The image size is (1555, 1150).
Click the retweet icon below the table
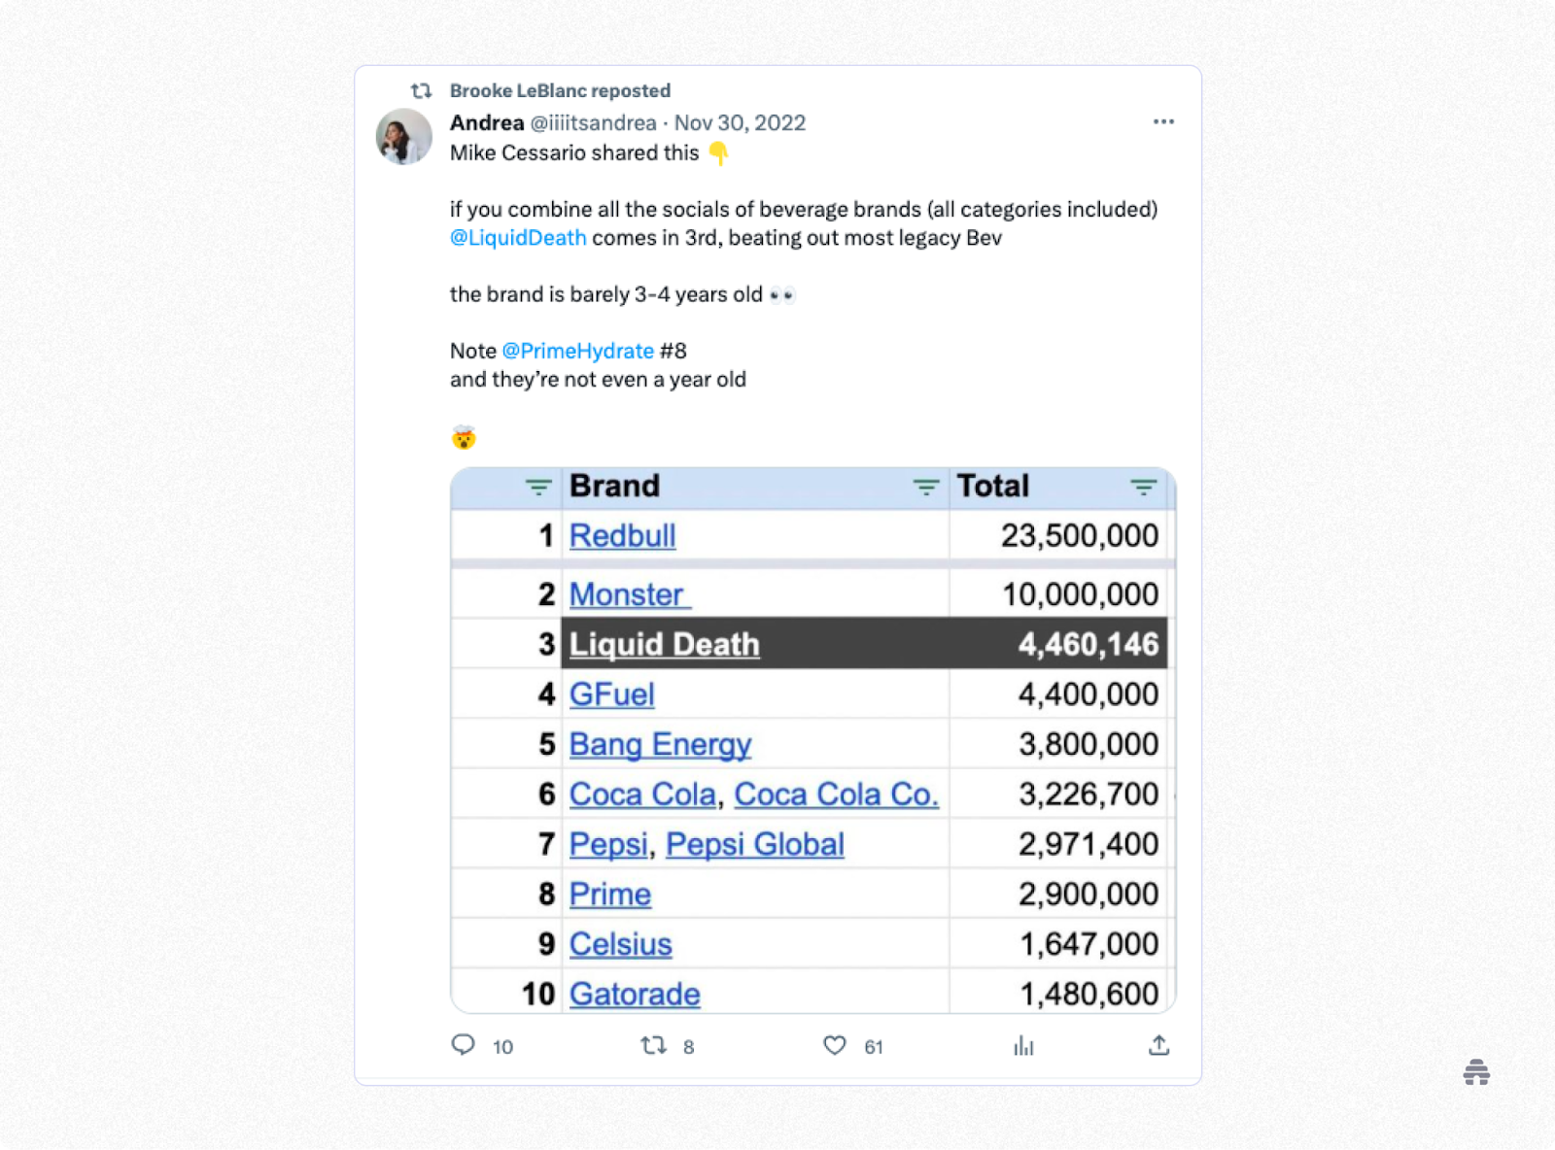point(653,1045)
